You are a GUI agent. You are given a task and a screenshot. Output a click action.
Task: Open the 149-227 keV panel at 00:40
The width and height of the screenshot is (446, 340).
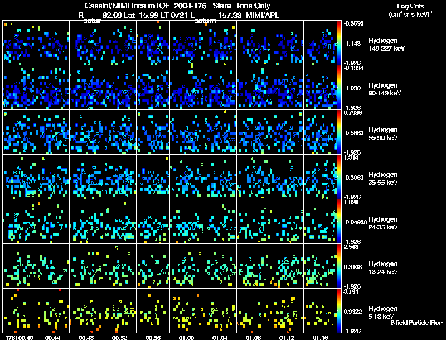click(x=19, y=43)
